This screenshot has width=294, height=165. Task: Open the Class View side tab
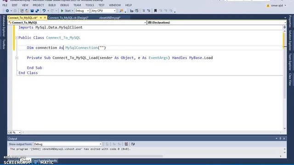point(290,79)
